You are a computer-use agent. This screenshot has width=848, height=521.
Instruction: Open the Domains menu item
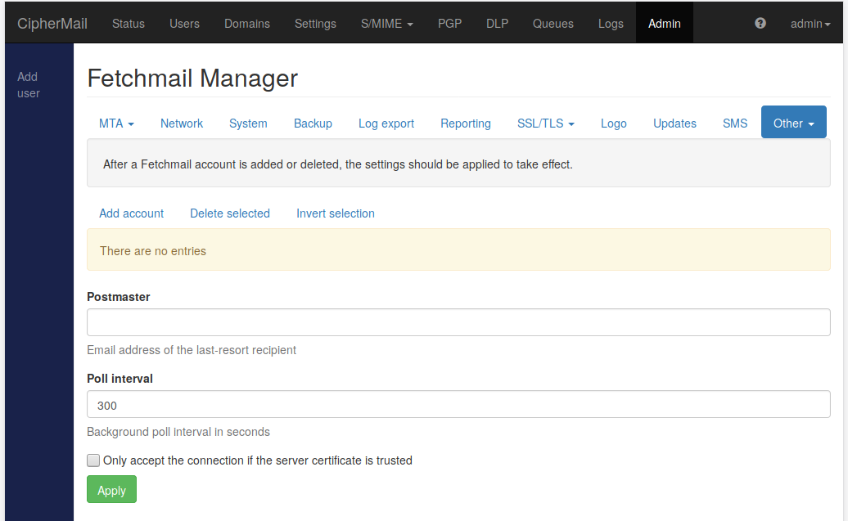tap(247, 23)
